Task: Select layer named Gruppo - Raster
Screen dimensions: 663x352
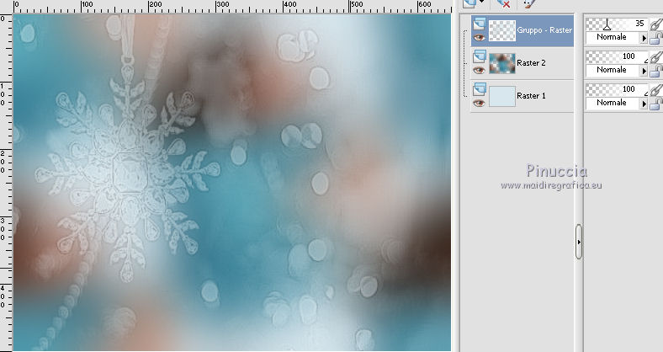Action: point(544,30)
